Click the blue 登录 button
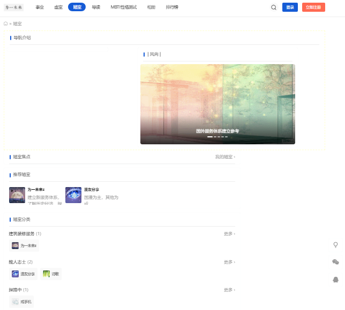This screenshot has height=310, width=345. click(290, 7)
